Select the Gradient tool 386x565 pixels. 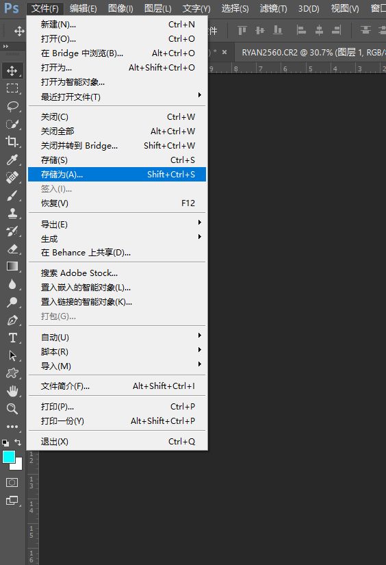pyautogui.click(x=12, y=266)
